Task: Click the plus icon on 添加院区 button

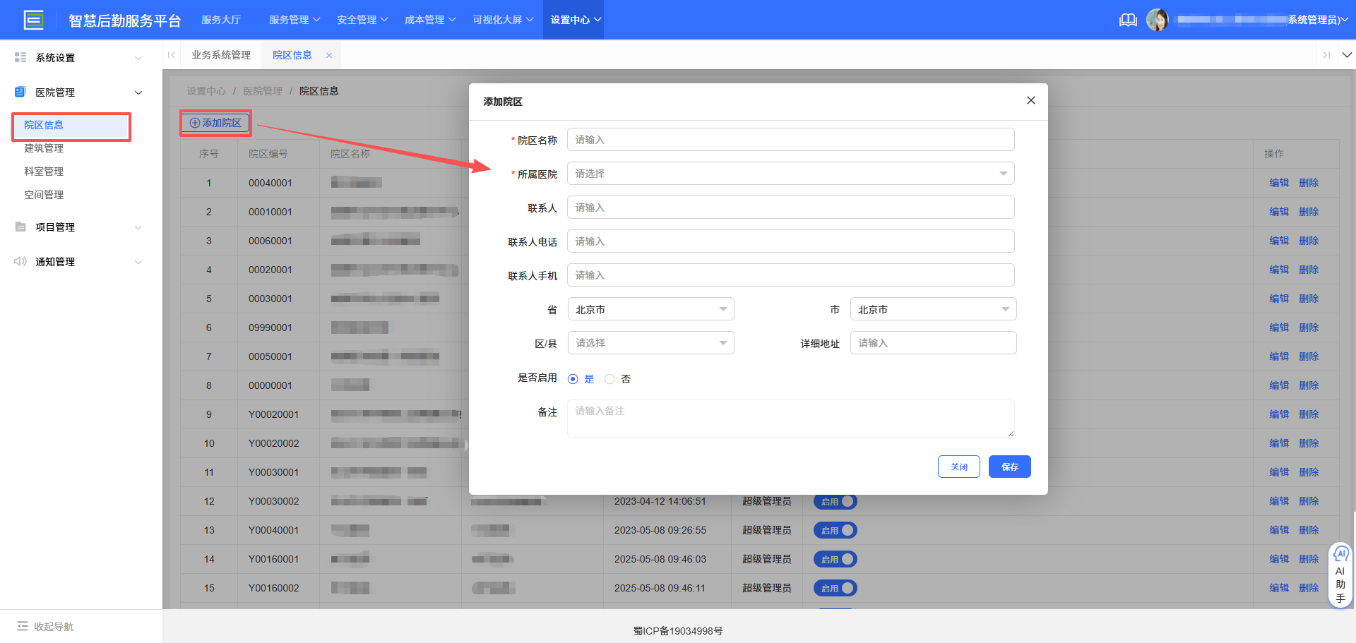Action: tap(194, 122)
